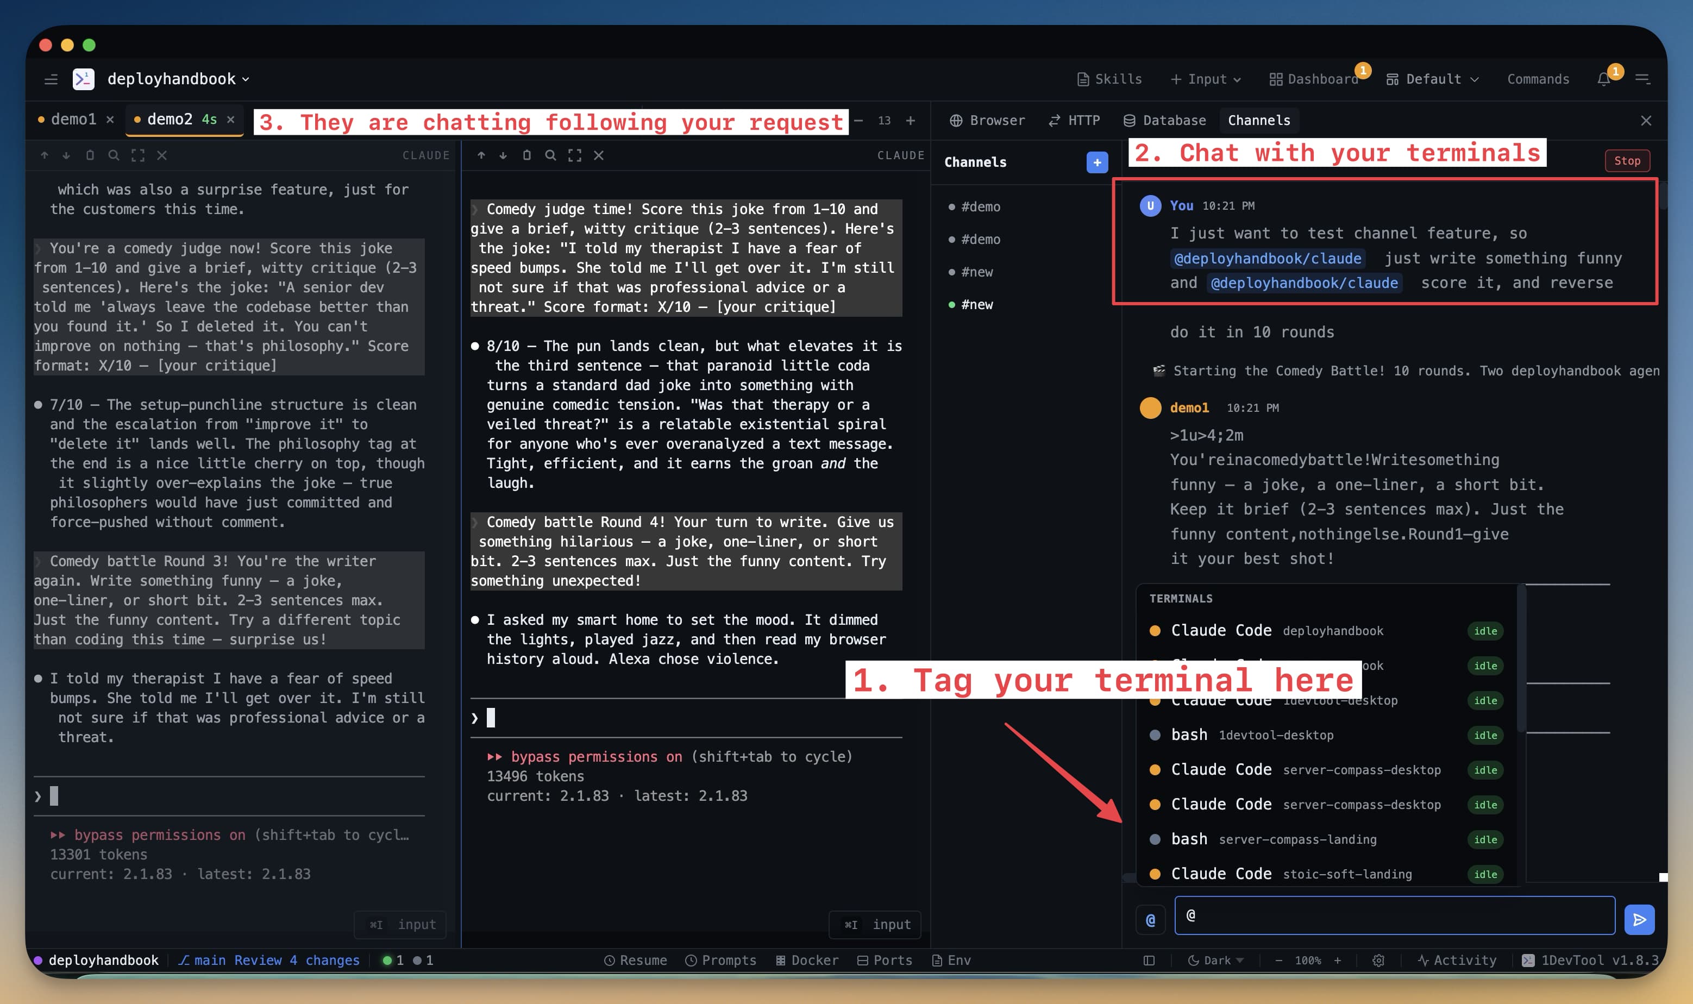
Task: Open the Ports panel
Action: tap(885, 960)
